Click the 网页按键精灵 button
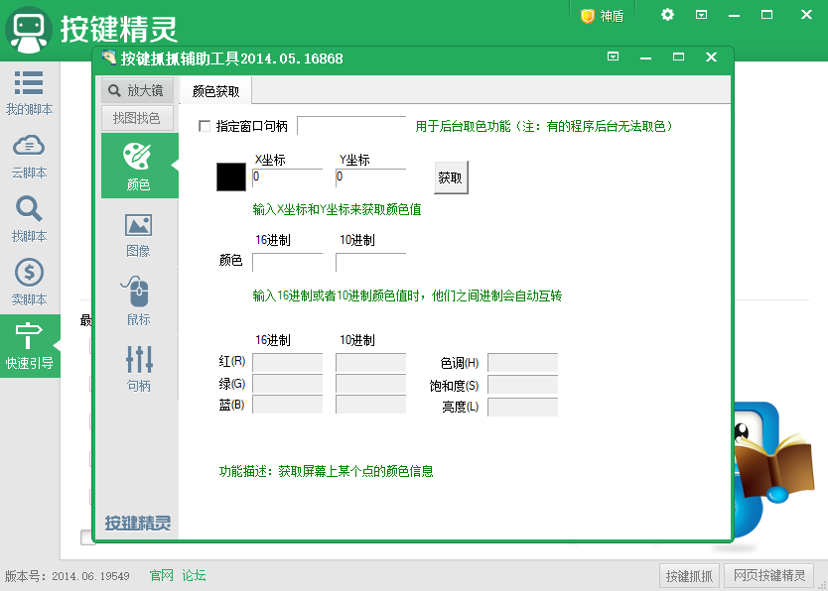Screen dimensions: 828x591 [x=769, y=576]
